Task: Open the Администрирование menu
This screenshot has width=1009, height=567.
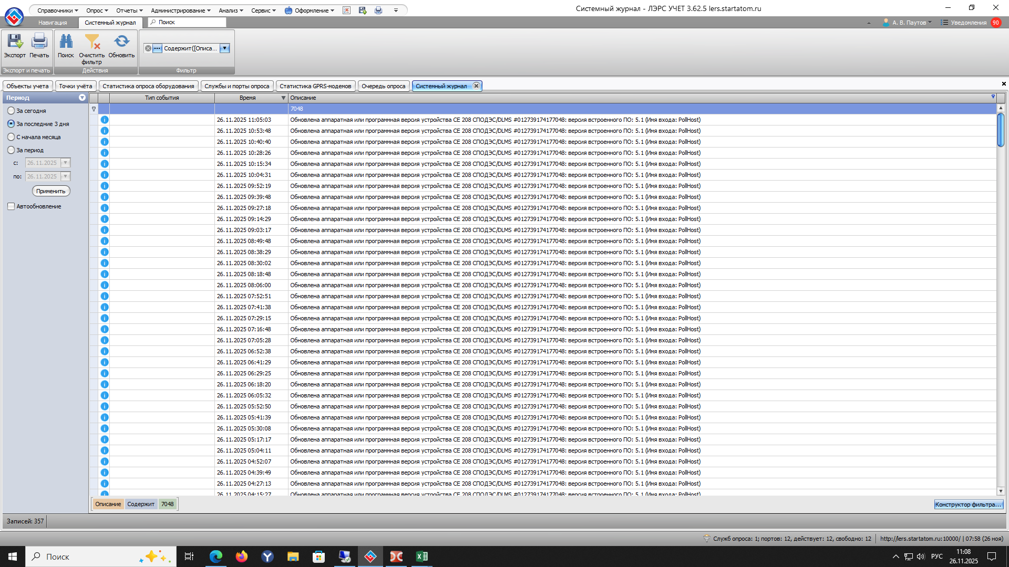Action: 180,10
